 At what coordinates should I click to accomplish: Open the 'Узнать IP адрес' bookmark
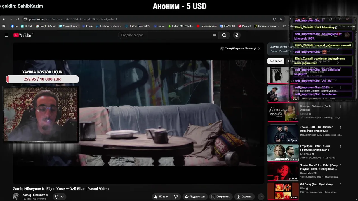click(69, 26)
